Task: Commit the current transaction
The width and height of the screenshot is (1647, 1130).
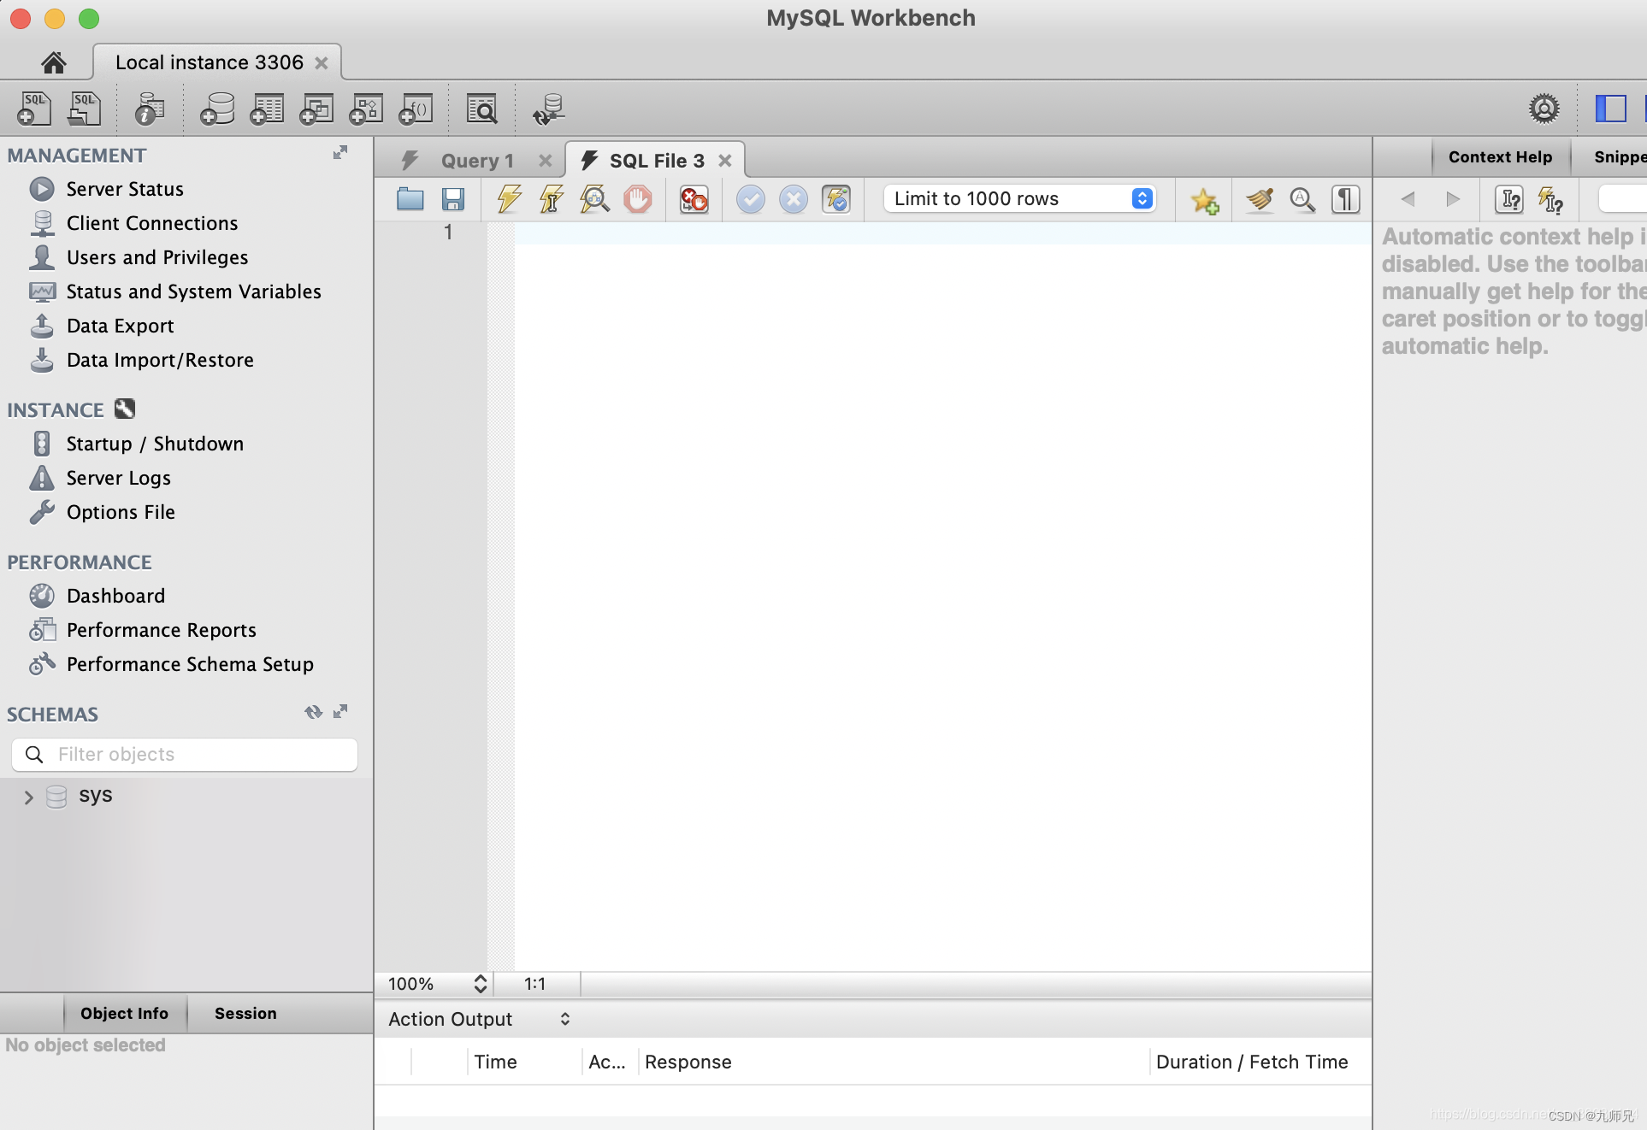Action: (751, 199)
